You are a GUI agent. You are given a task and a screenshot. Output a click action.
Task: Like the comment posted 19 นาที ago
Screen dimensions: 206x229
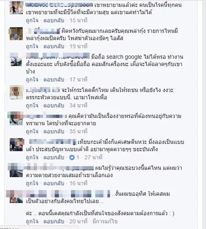pyautogui.click(x=32, y=47)
